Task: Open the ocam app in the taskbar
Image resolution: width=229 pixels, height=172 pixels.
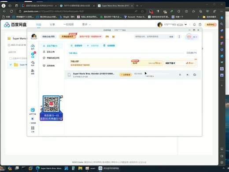Action: pos(90,168)
